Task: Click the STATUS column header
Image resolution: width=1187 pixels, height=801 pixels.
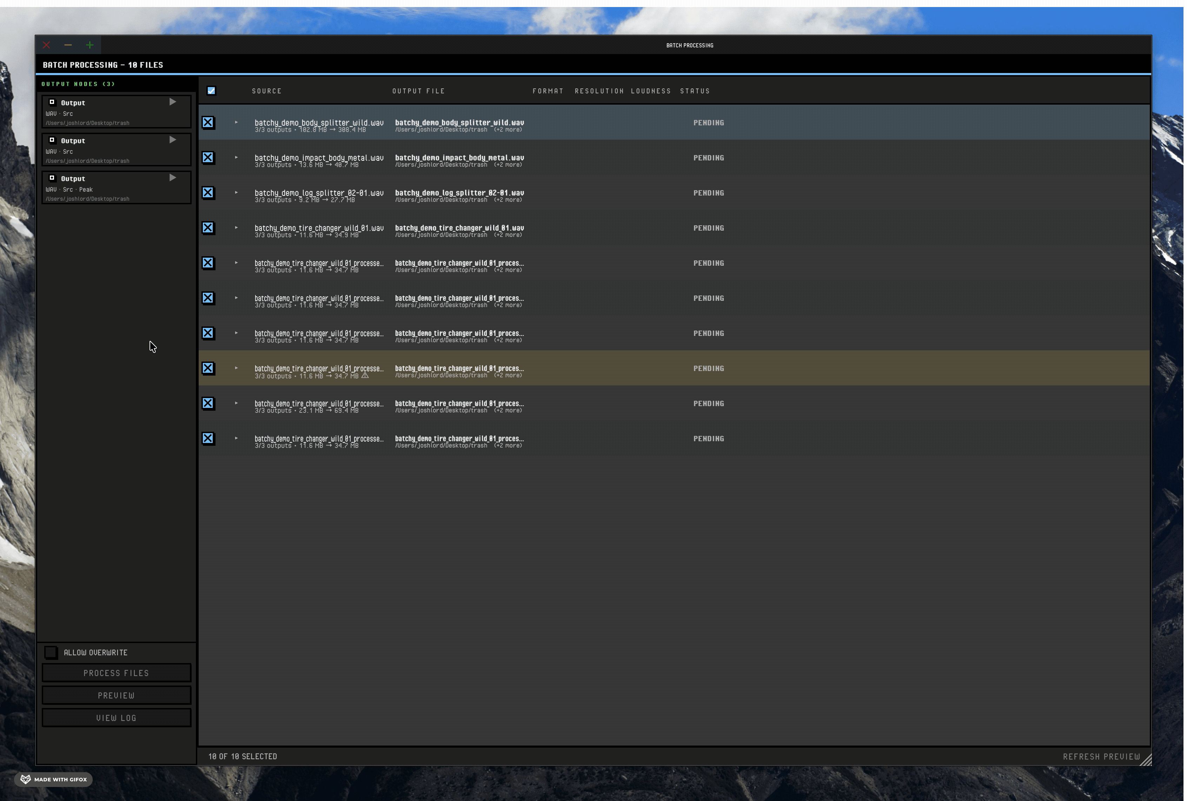Action: (x=695, y=91)
